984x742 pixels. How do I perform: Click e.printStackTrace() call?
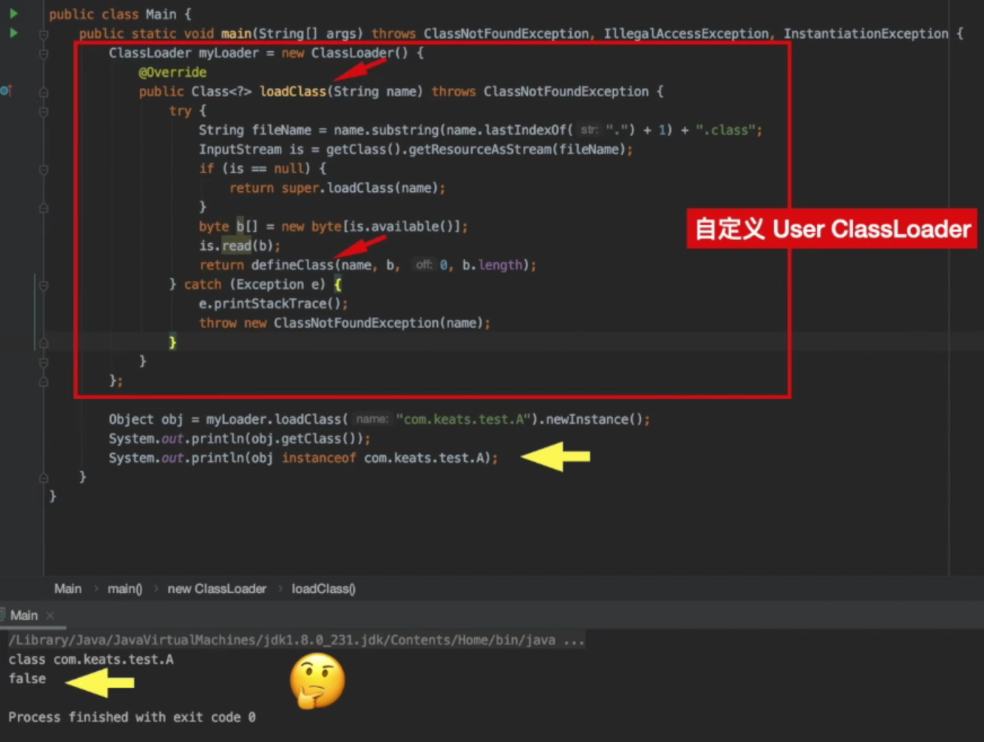coord(273,304)
